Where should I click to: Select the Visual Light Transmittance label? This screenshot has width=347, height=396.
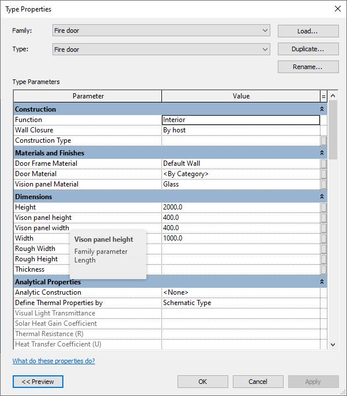click(55, 313)
